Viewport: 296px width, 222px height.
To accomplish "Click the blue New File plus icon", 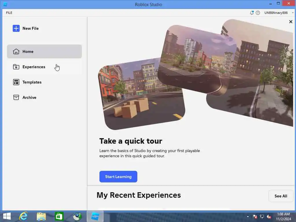I will (x=16, y=28).
